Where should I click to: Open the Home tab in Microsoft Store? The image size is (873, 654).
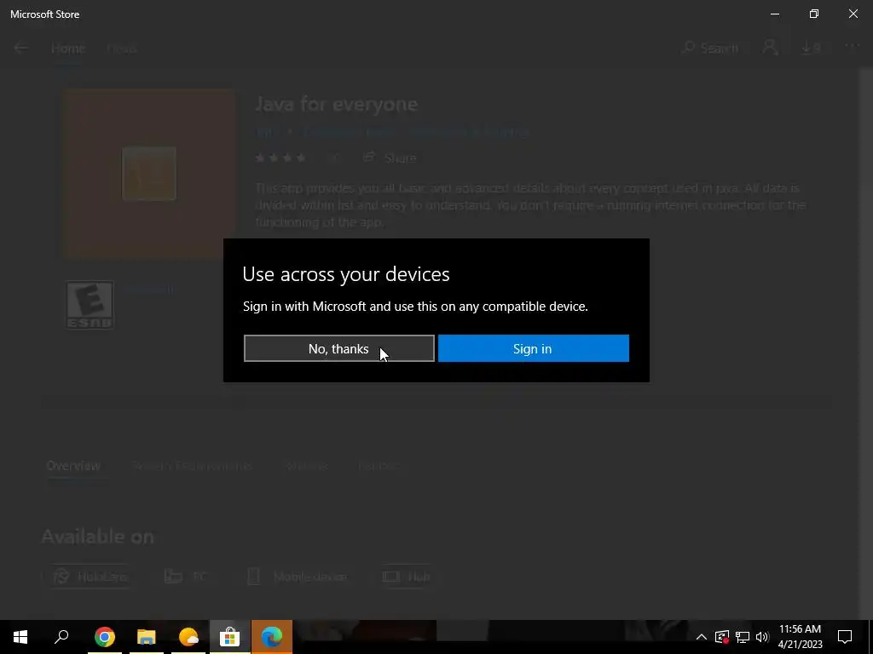pyautogui.click(x=68, y=49)
